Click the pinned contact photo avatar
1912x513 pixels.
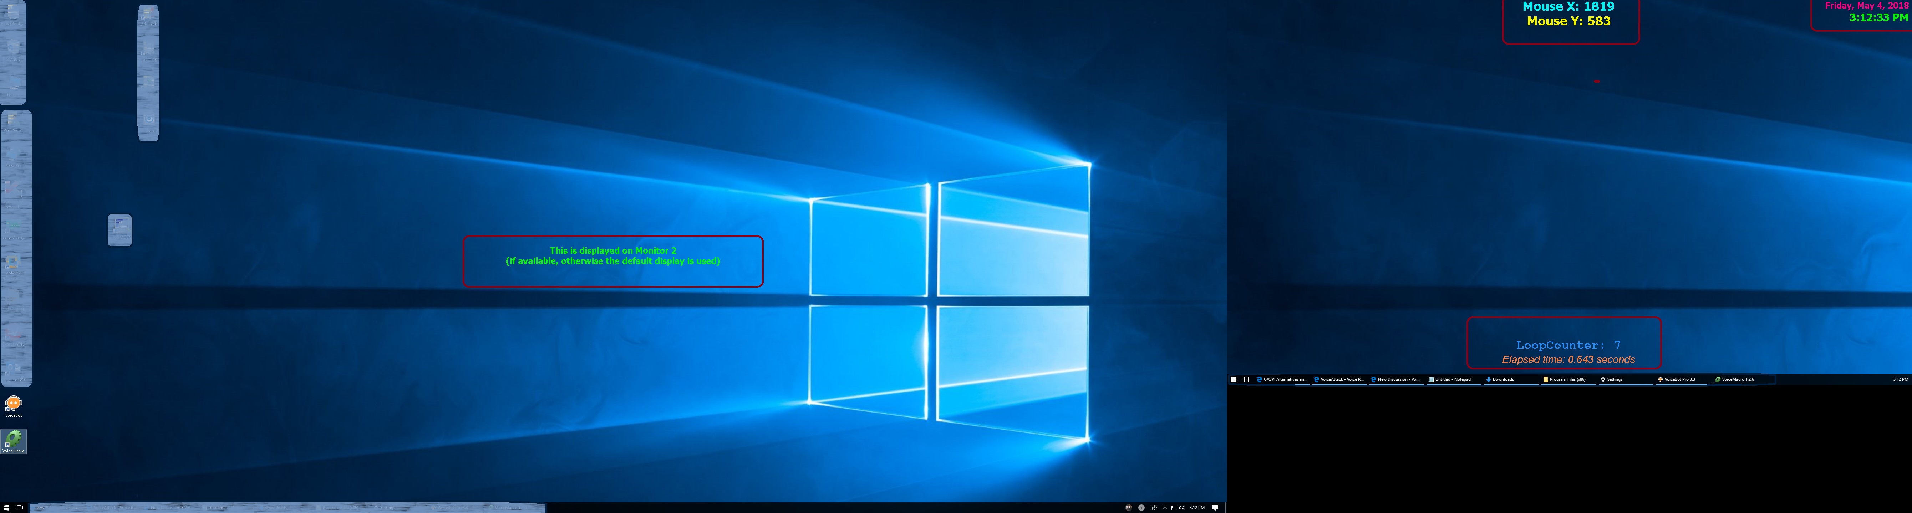(x=1129, y=508)
